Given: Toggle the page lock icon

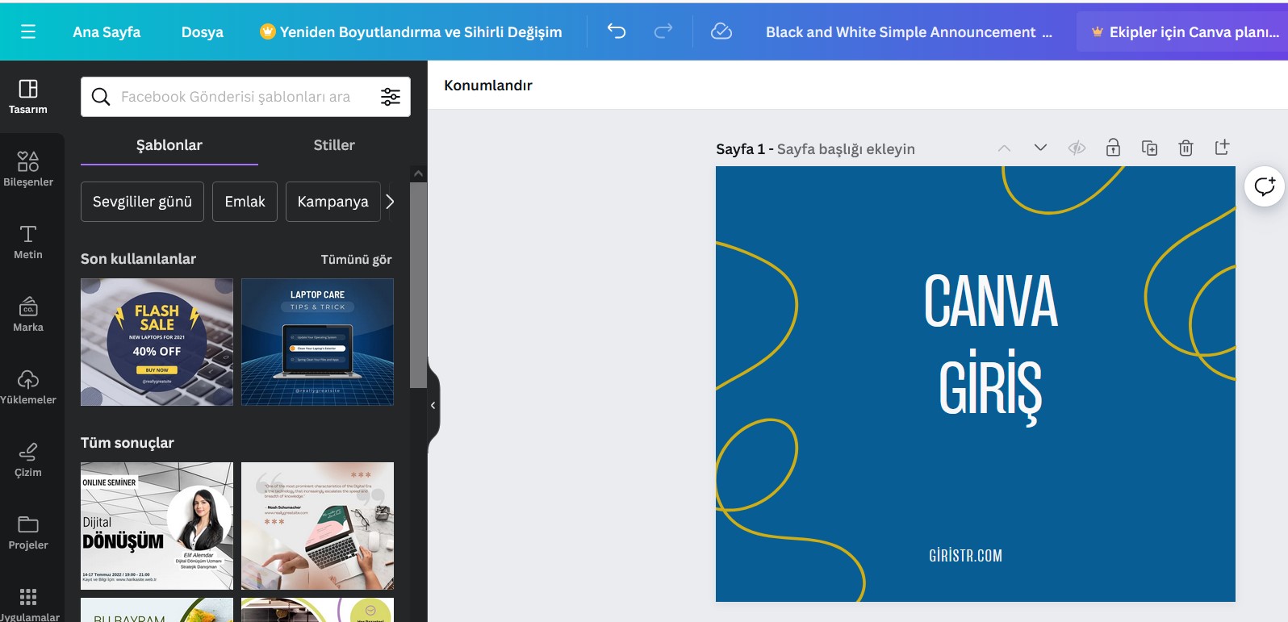Looking at the screenshot, I should click(x=1113, y=148).
